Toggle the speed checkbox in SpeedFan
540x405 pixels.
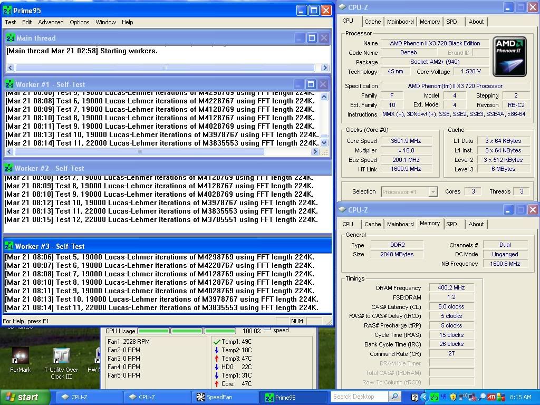point(267,329)
